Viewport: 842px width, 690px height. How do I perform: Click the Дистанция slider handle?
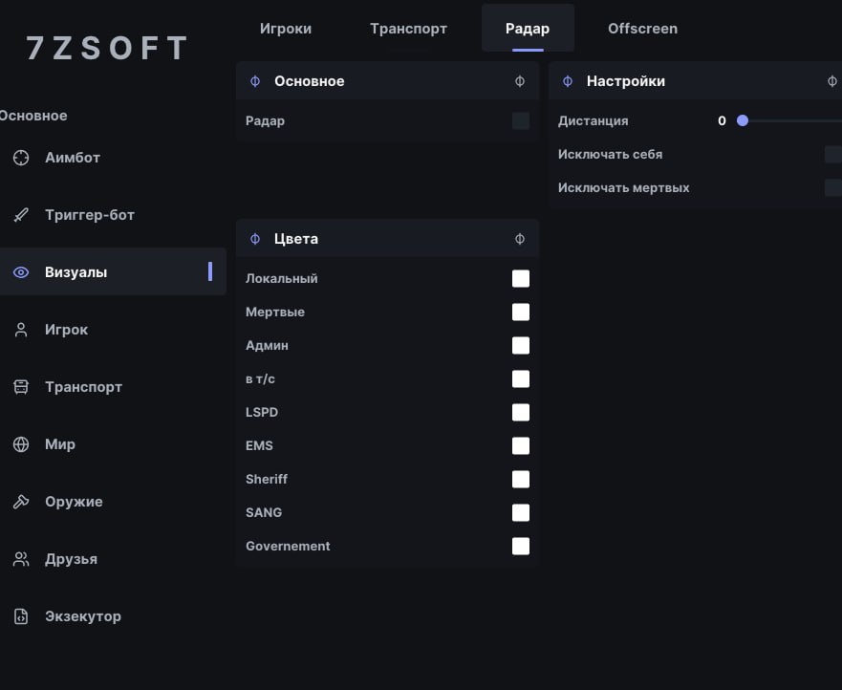pos(742,120)
